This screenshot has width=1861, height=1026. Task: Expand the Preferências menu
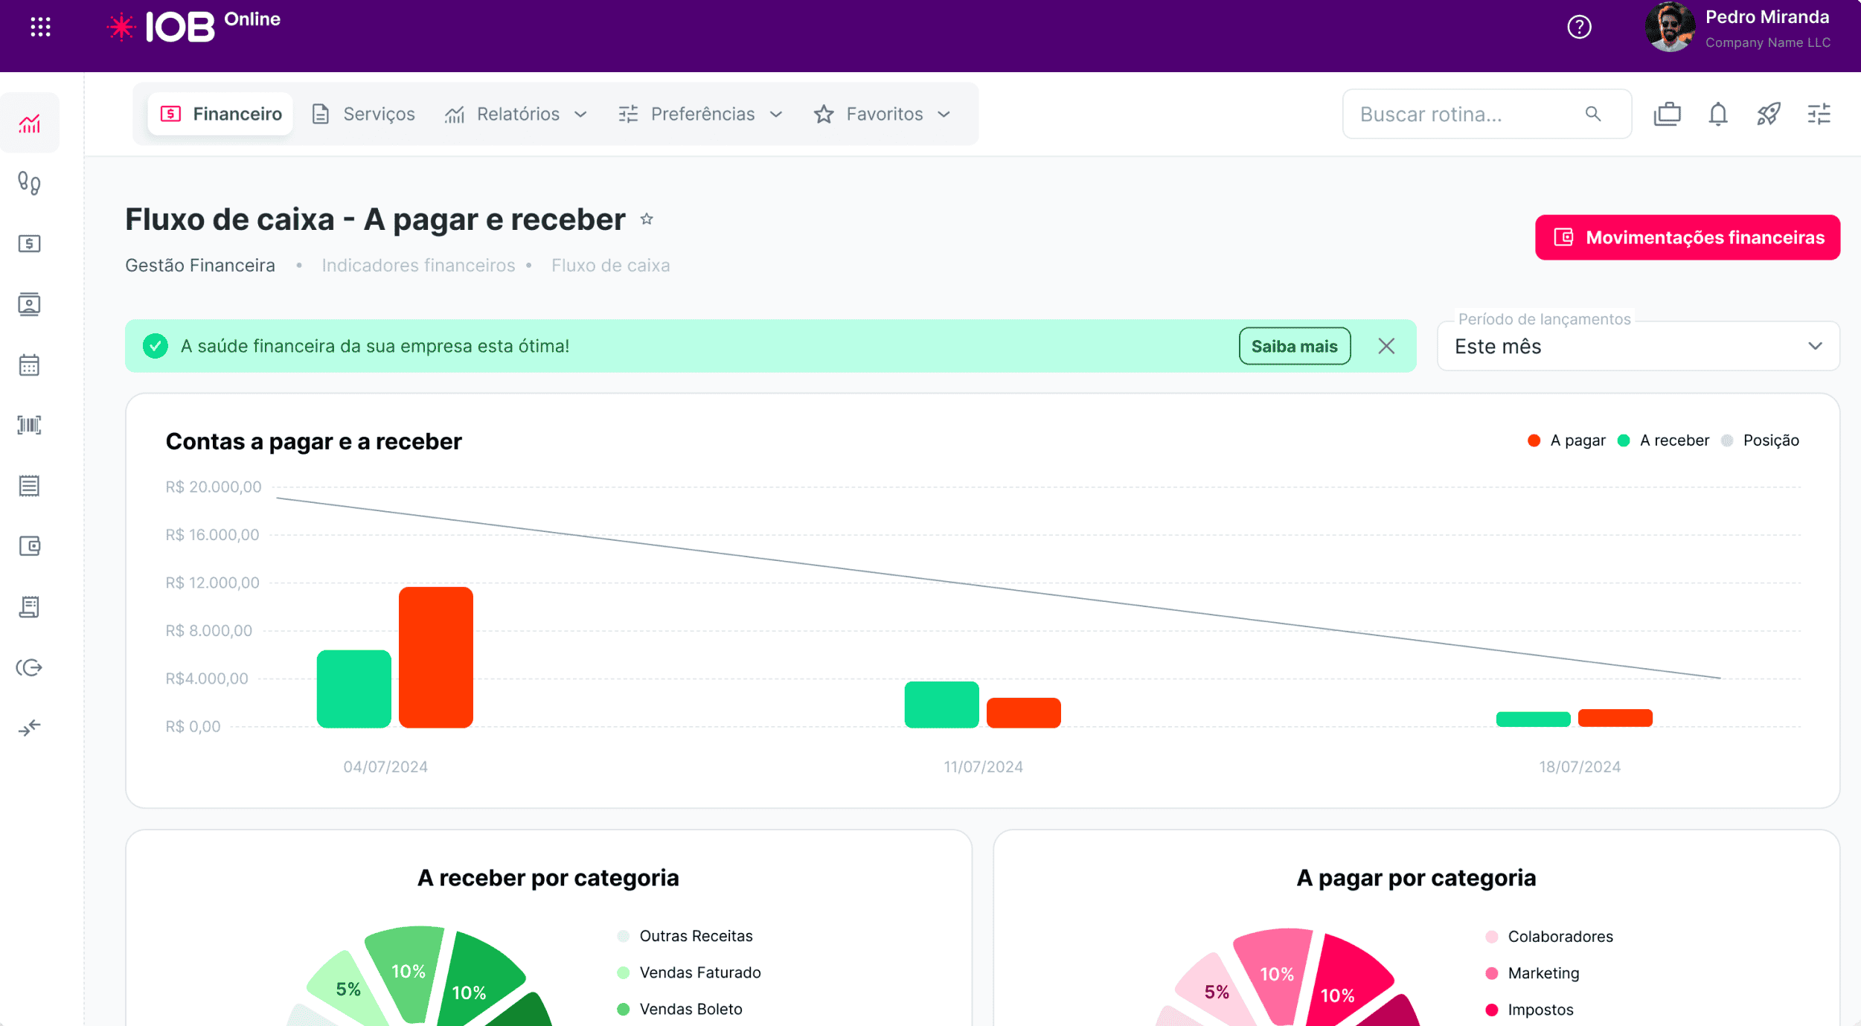point(701,114)
